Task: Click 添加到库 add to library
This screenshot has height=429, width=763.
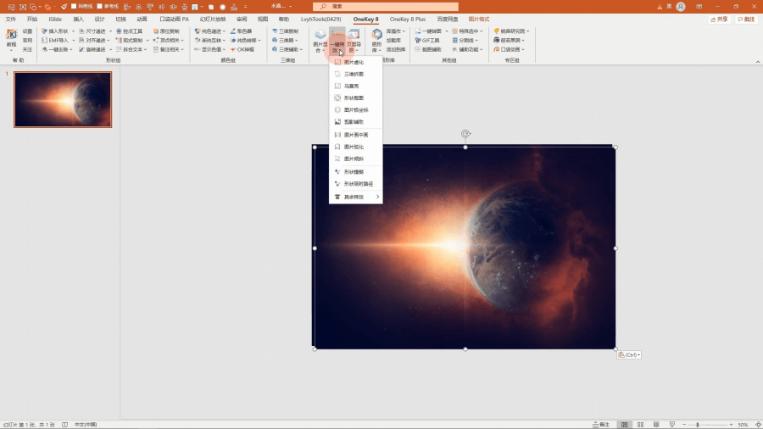Action: point(396,50)
